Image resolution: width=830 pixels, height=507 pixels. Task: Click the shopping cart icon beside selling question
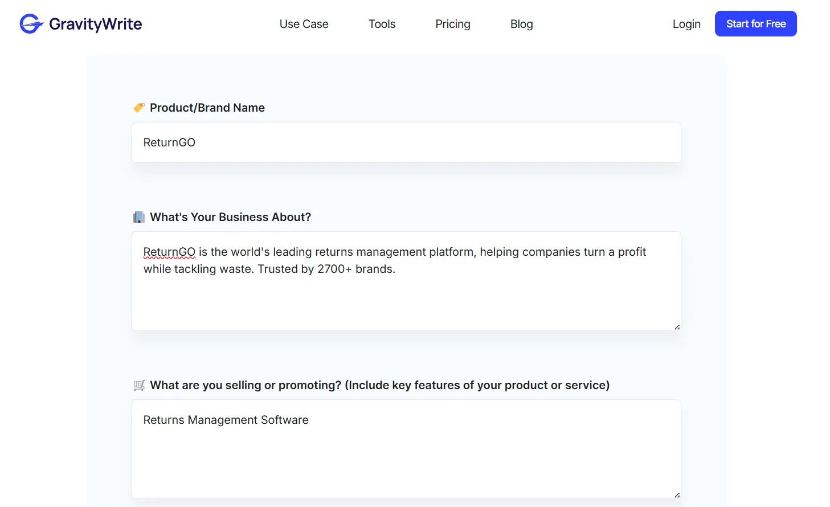coord(139,385)
